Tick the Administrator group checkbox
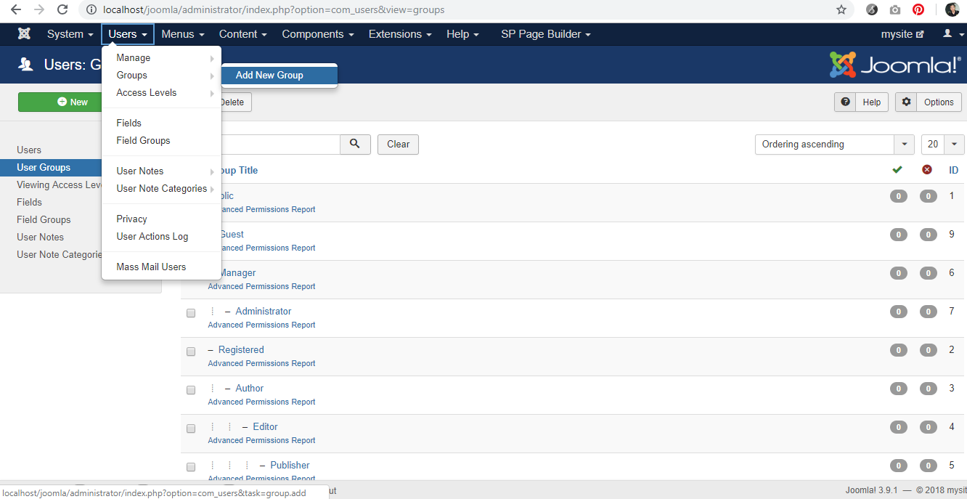 coord(191,313)
